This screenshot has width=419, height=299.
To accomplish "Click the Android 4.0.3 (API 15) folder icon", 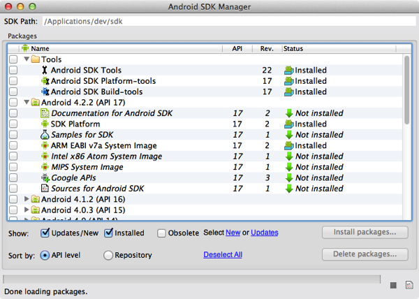I will coord(36,210).
